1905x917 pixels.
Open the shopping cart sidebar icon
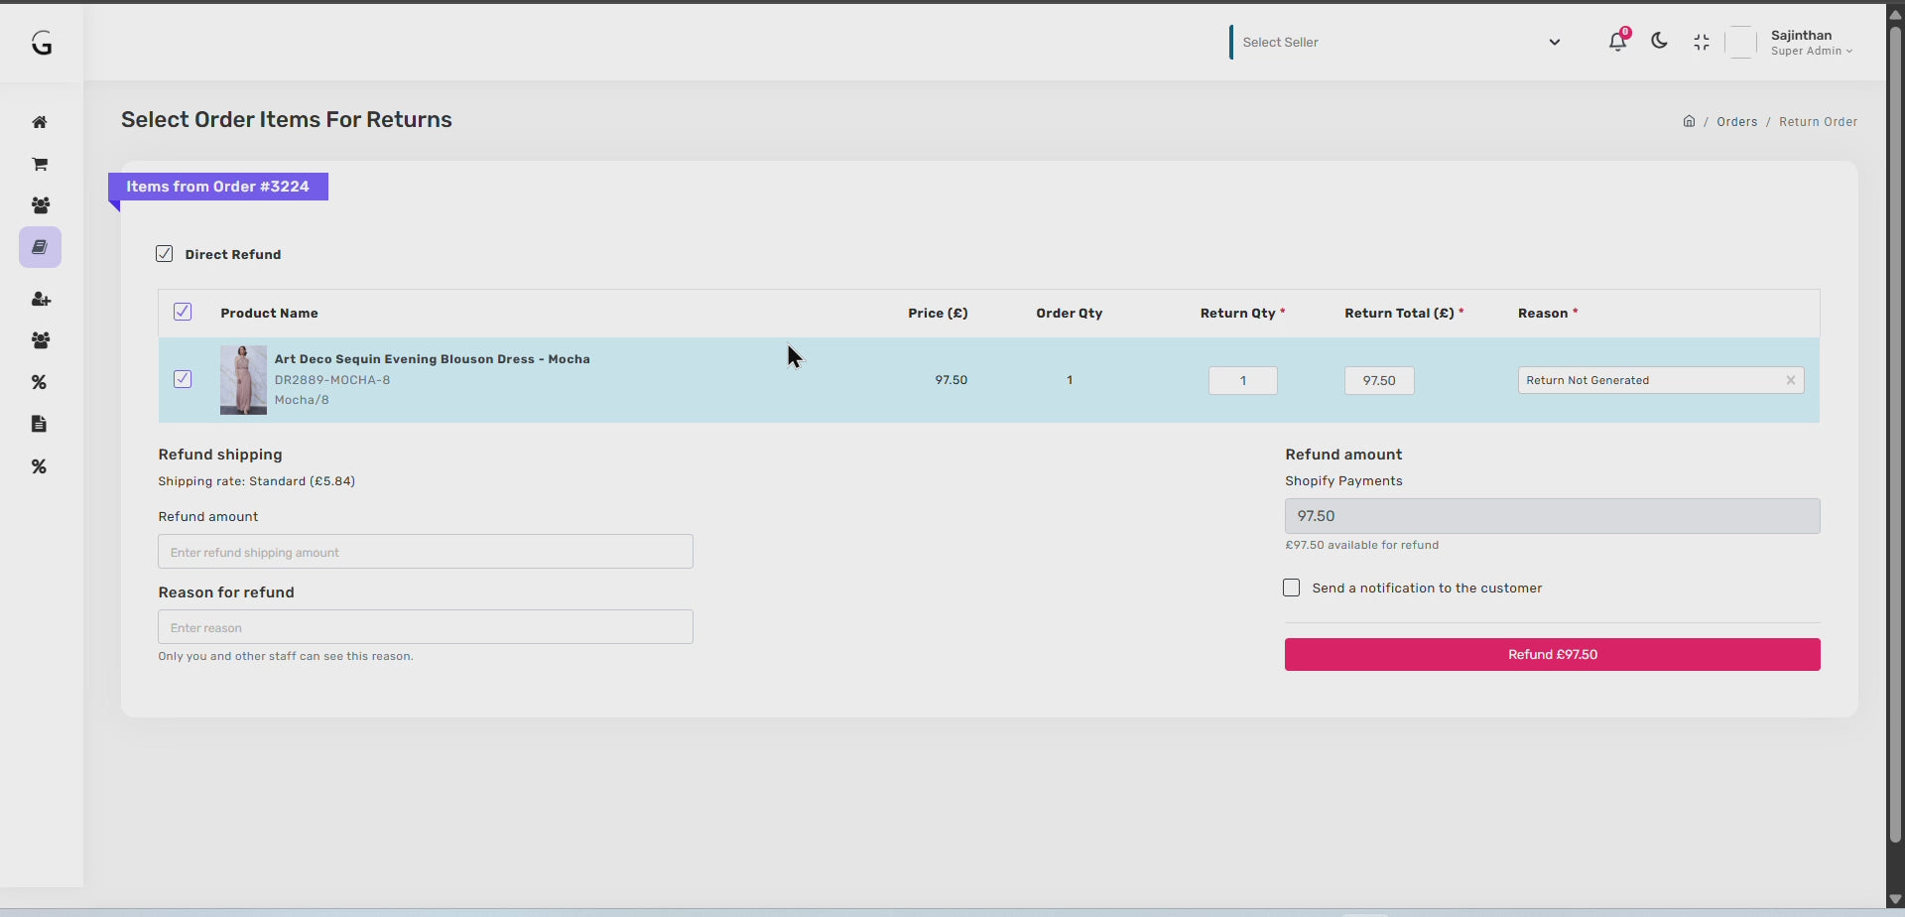click(40, 164)
